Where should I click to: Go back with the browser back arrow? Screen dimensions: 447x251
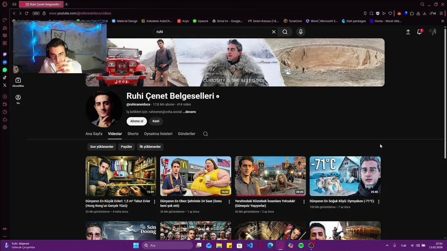(x=14, y=13)
